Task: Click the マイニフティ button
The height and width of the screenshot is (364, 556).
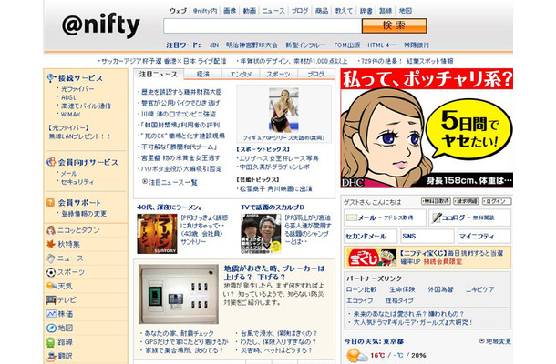Action: pos(484,237)
